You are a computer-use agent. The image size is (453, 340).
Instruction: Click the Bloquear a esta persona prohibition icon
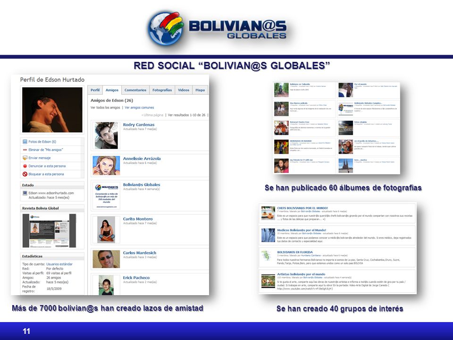click(25, 174)
